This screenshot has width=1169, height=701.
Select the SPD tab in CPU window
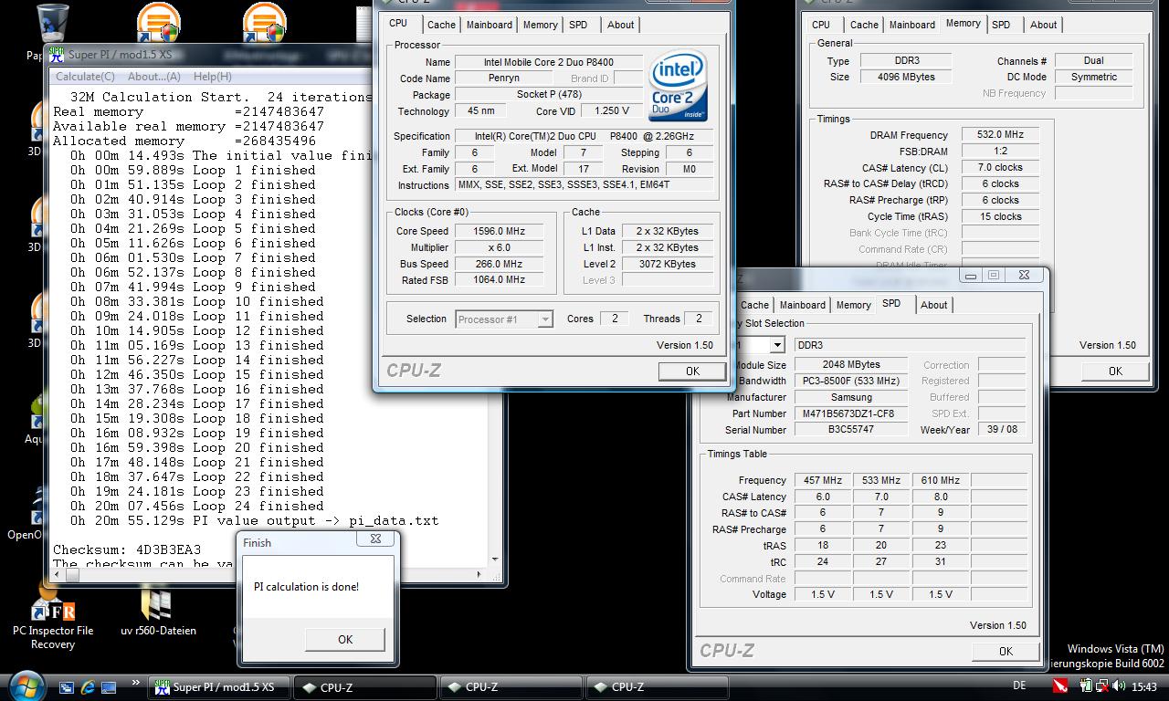click(x=578, y=25)
